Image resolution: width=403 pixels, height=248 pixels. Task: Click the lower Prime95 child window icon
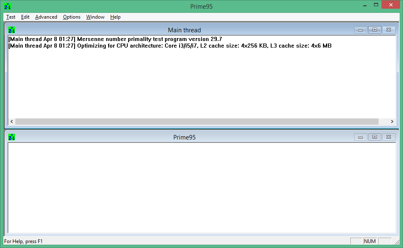12,137
